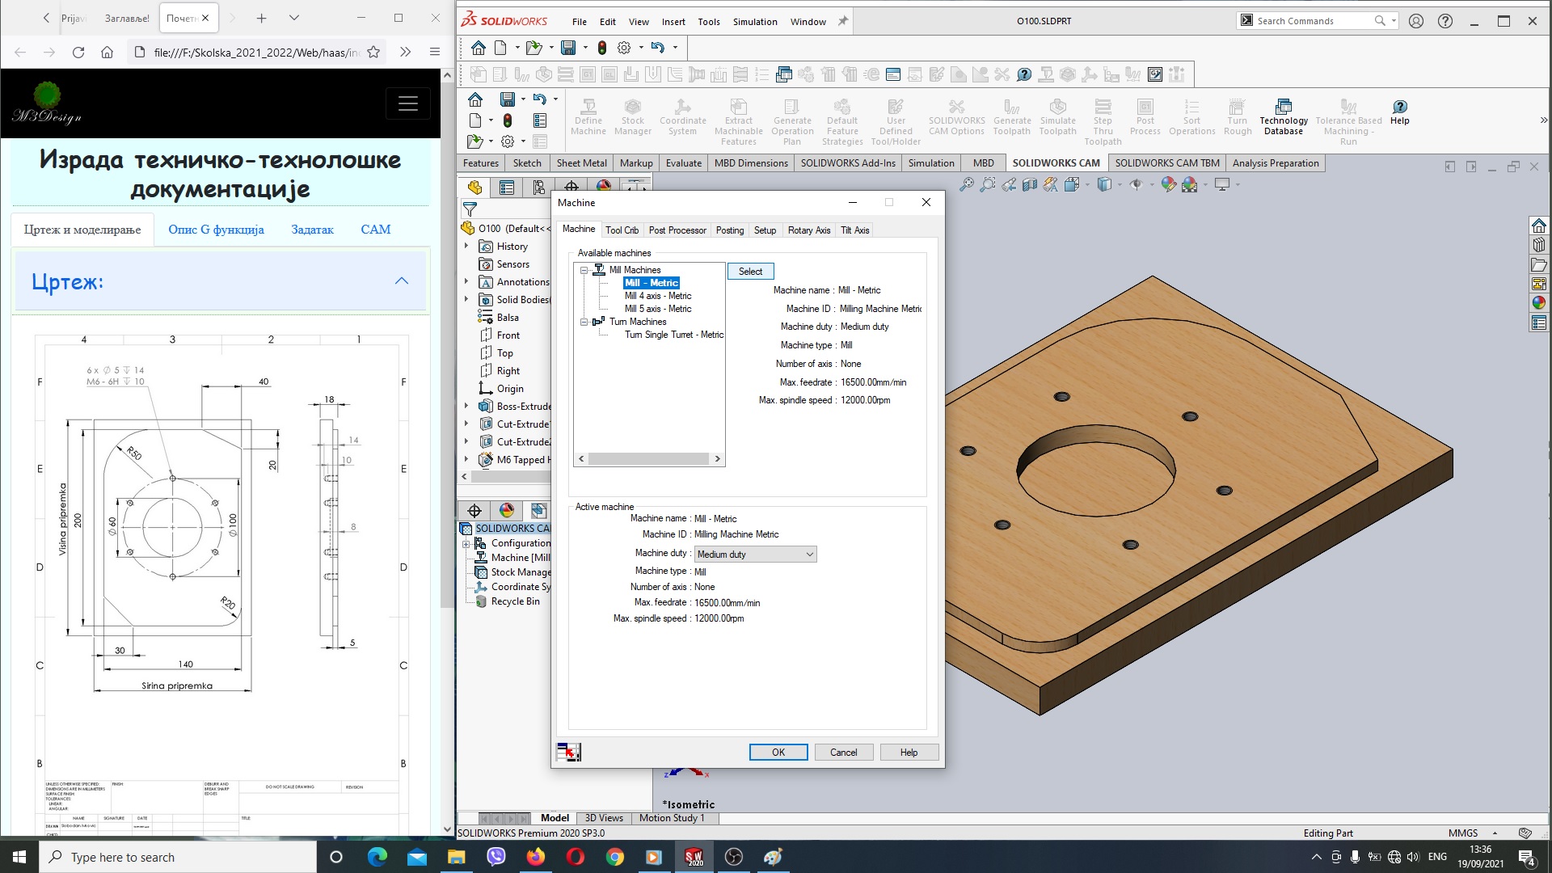Image resolution: width=1552 pixels, height=873 pixels.
Task: Click the Zoom to Fit icon
Action: click(967, 185)
